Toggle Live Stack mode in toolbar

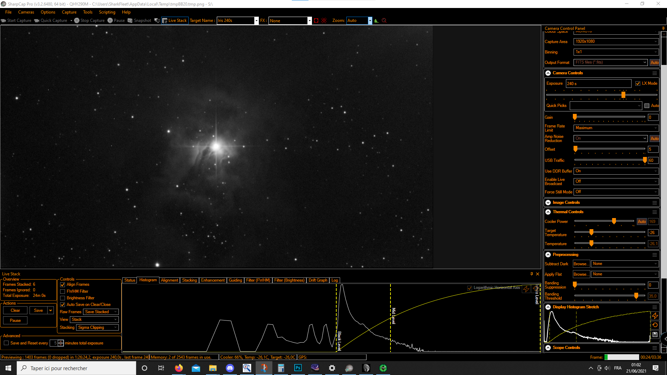tap(175, 20)
